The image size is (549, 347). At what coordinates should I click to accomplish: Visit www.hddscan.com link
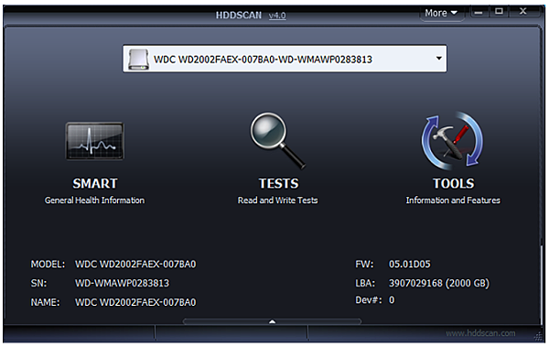pyautogui.click(x=480, y=333)
